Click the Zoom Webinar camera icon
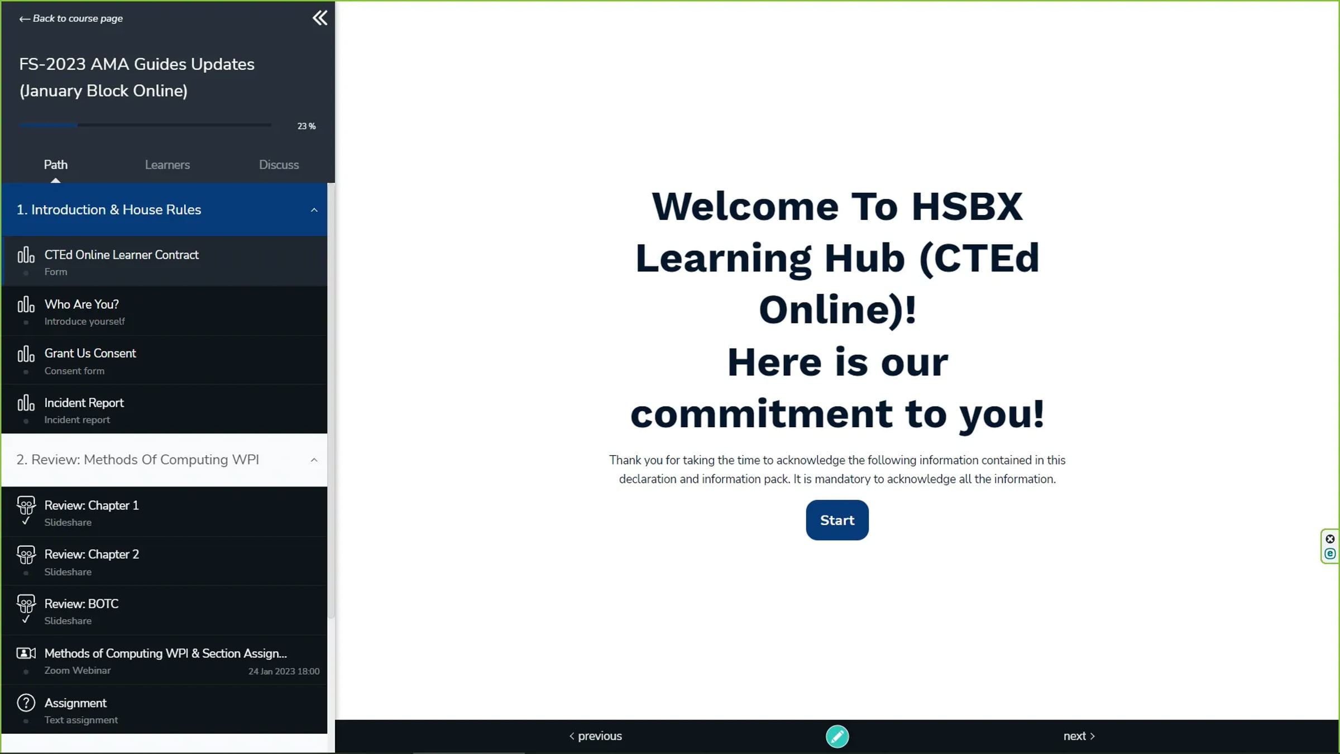The height and width of the screenshot is (754, 1340). click(26, 653)
